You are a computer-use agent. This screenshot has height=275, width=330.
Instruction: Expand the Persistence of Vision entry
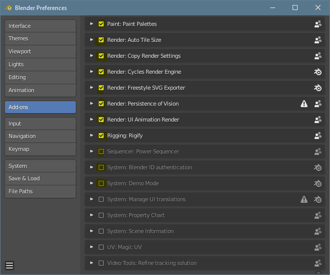92,104
